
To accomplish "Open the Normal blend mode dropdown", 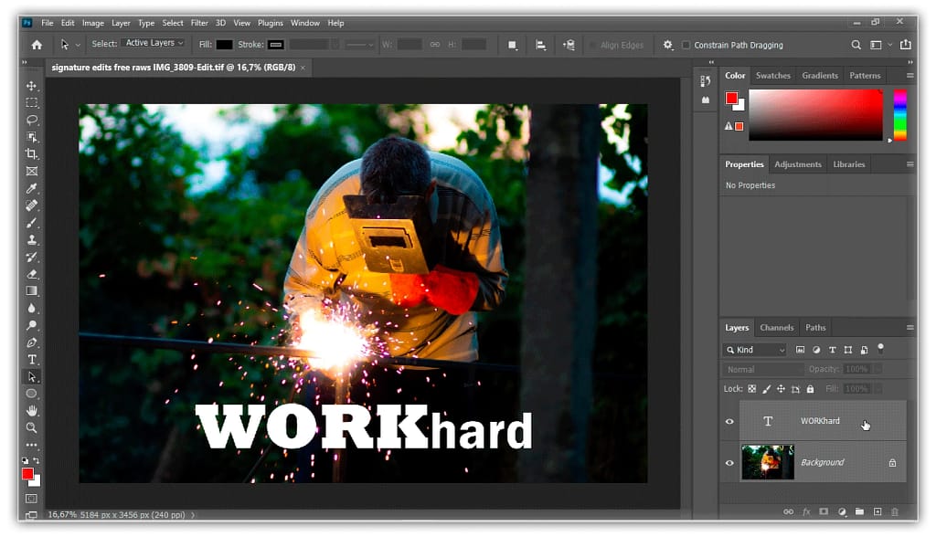I will tap(762, 369).
